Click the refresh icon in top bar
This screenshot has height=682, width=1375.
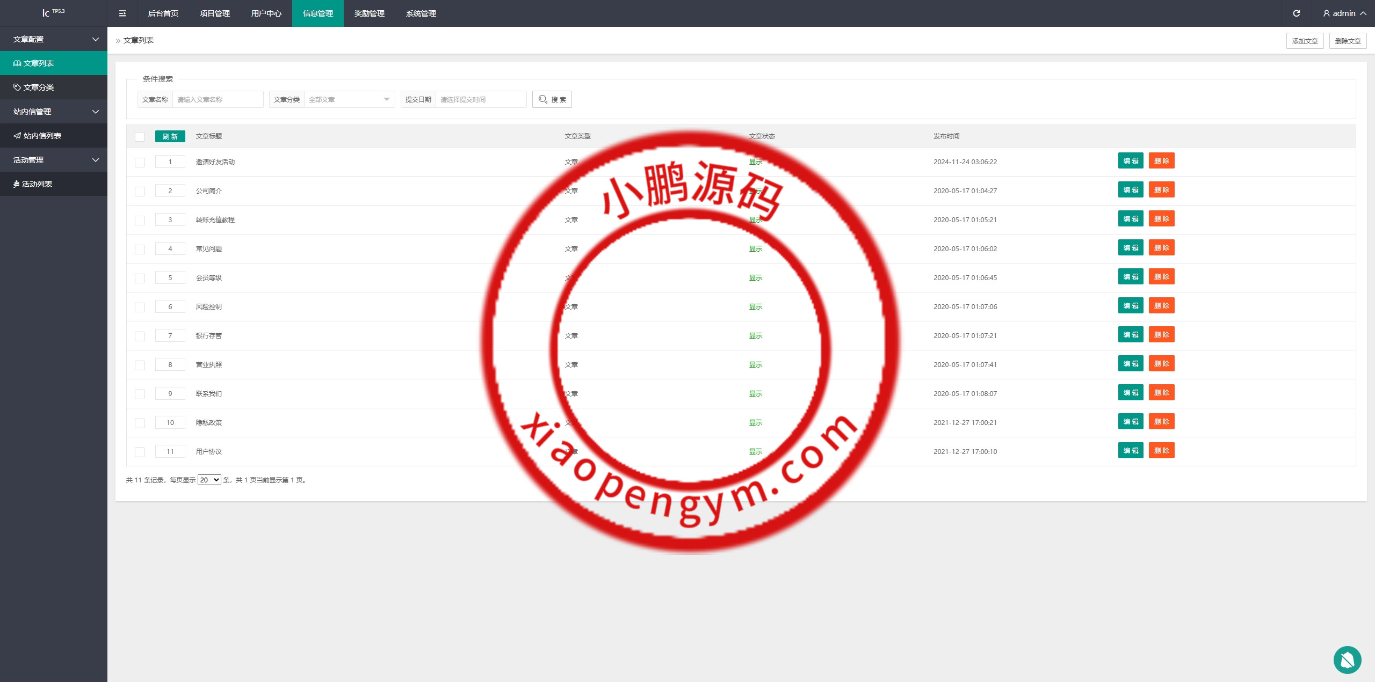pyautogui.click(x=1296, y=13)
